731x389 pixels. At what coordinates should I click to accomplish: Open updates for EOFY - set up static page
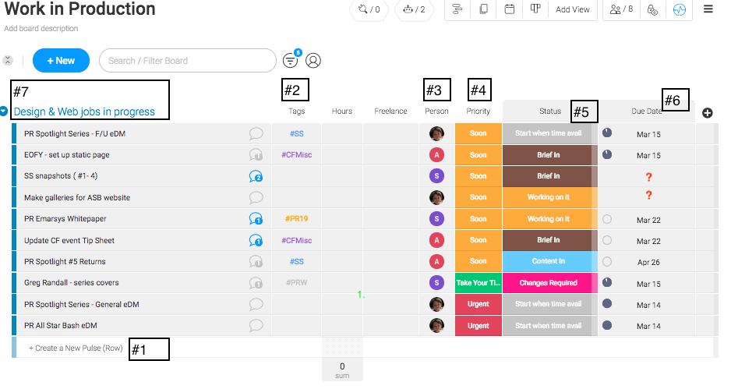(x=256, y=155)
